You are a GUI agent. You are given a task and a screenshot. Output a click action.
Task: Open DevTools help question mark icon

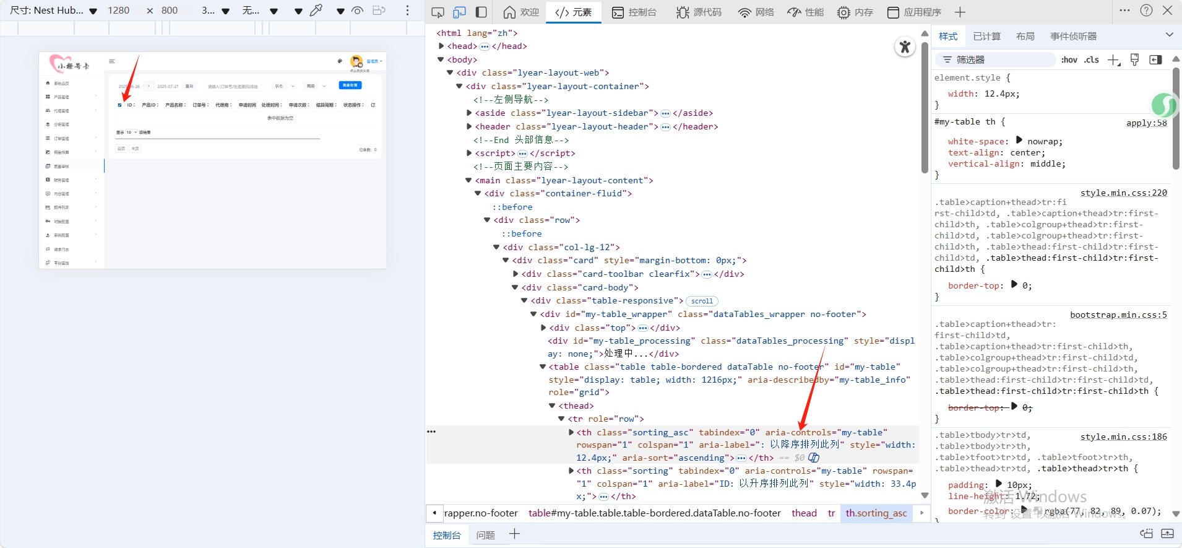pos(1146,11)
